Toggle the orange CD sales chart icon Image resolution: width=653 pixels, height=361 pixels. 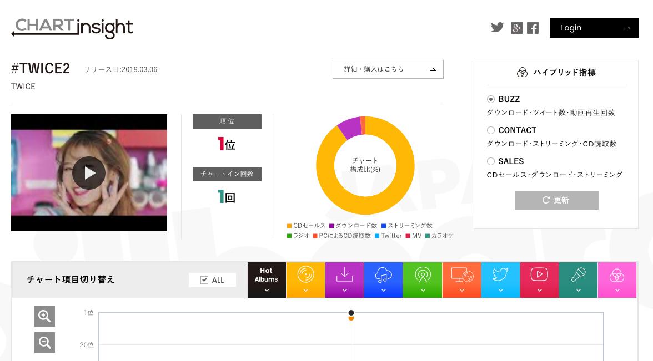(305, 280)
